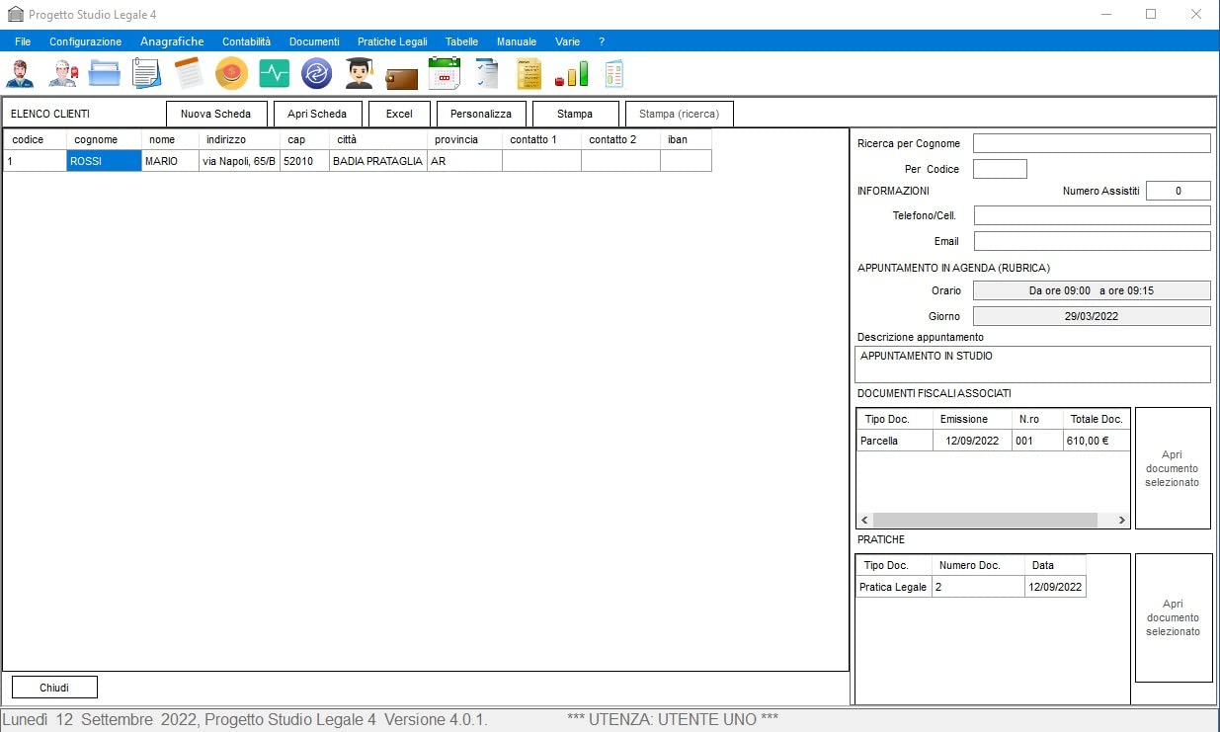Click the cognome column header

pos(105,139)
